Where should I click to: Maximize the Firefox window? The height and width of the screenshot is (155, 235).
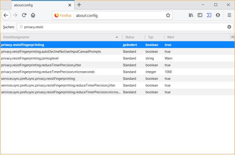[x=216, y=5]
